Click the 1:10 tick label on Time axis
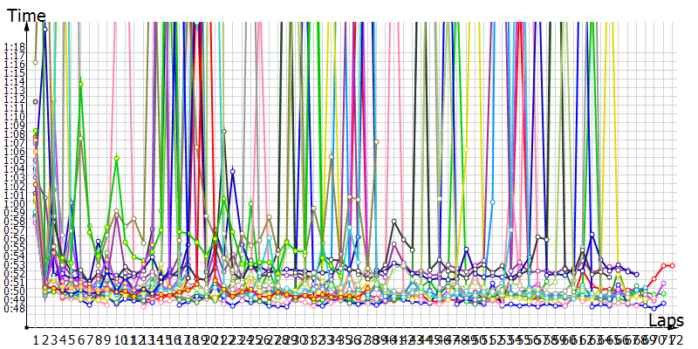The image size is (698, 349). [14, 116]
